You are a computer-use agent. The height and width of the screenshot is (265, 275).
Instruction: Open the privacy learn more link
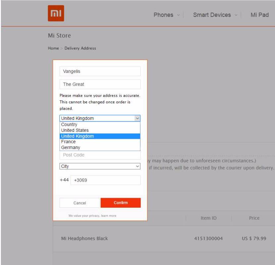(109, 216)
